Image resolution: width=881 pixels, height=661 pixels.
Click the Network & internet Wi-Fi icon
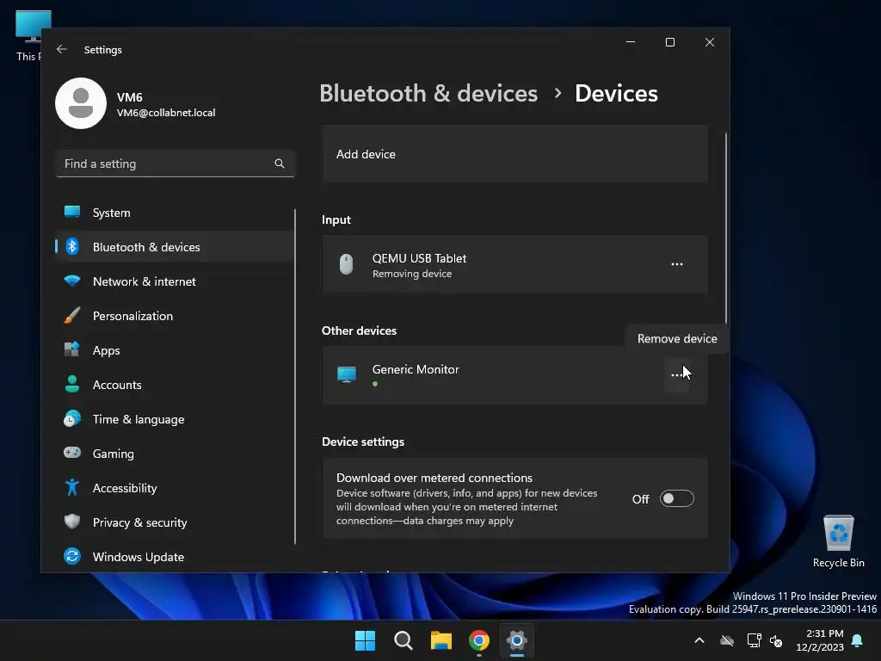pyautogui.click(x=72, y=281)
